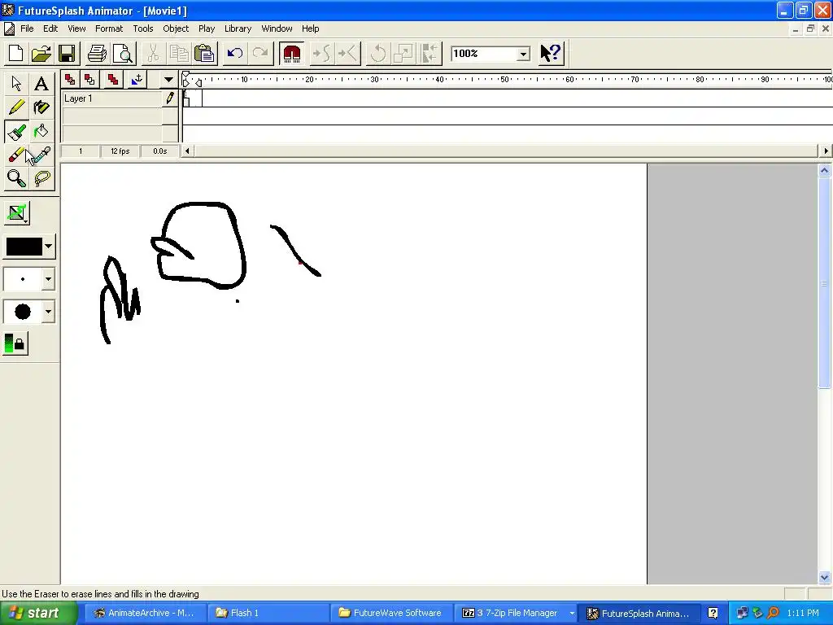The width and height of the screenshot is (833, 625).
Task: Click the 12 fps frame rate field
Action: point(120,151)
